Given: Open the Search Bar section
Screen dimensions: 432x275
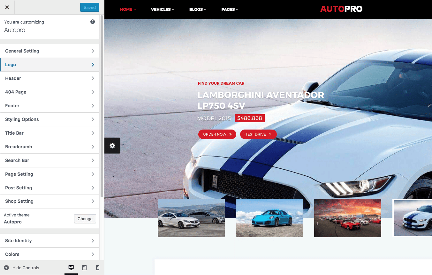Looking at the screenshot, I should 50,160.
